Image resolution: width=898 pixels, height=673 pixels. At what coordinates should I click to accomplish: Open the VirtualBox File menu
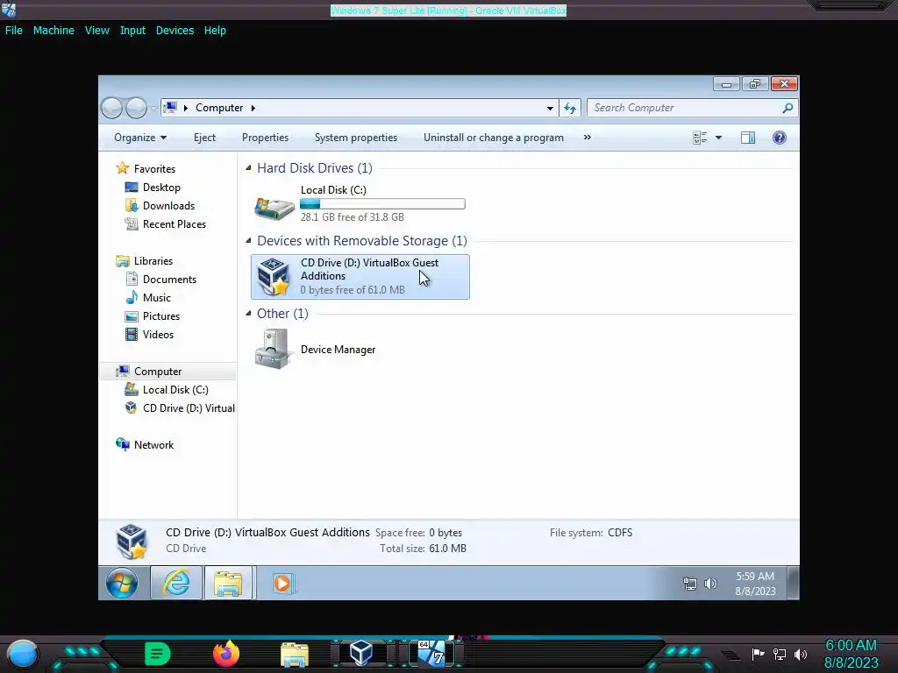[x=14, y=31]
